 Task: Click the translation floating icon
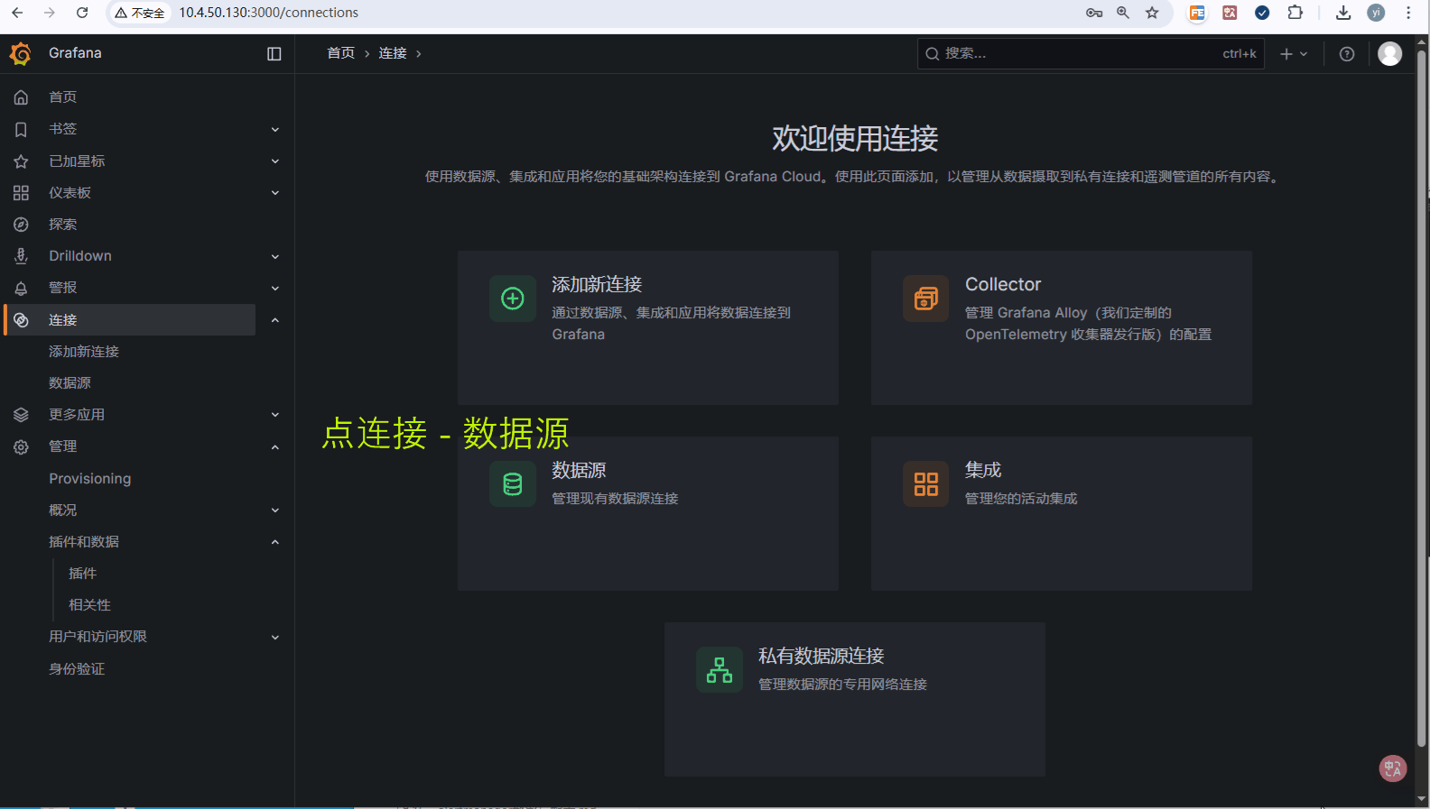(x=1393, y=768)
